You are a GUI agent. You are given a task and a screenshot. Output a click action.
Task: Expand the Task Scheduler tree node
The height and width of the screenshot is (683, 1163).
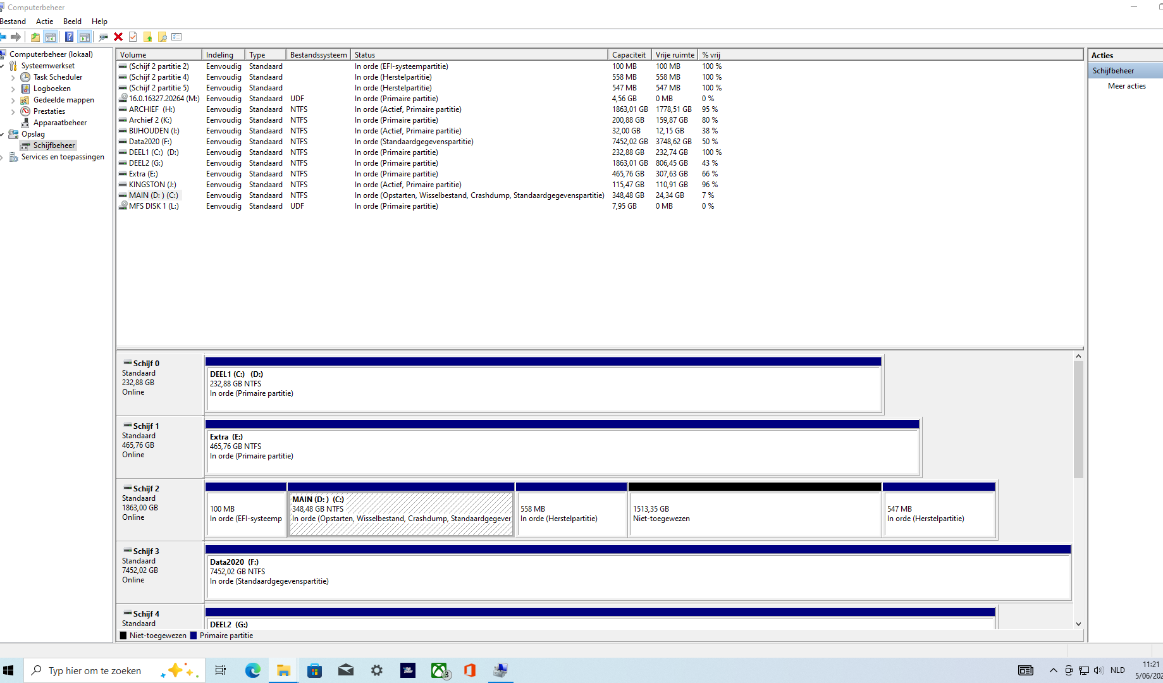tap(13, 77)
